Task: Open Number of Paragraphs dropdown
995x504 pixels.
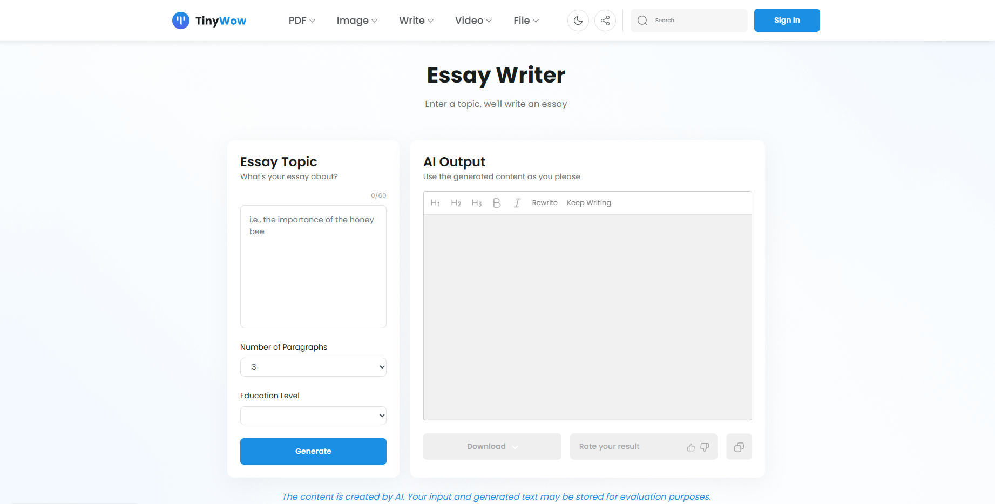Action: (x=313, y=367)
